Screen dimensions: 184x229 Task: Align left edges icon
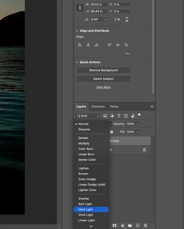79,45
